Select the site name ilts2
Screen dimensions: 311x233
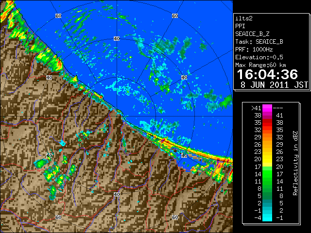pyautogui.click(x=244, y=18)
